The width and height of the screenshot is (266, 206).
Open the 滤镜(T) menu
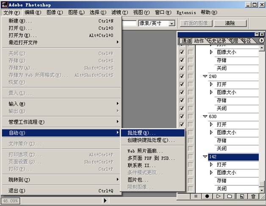119,12
